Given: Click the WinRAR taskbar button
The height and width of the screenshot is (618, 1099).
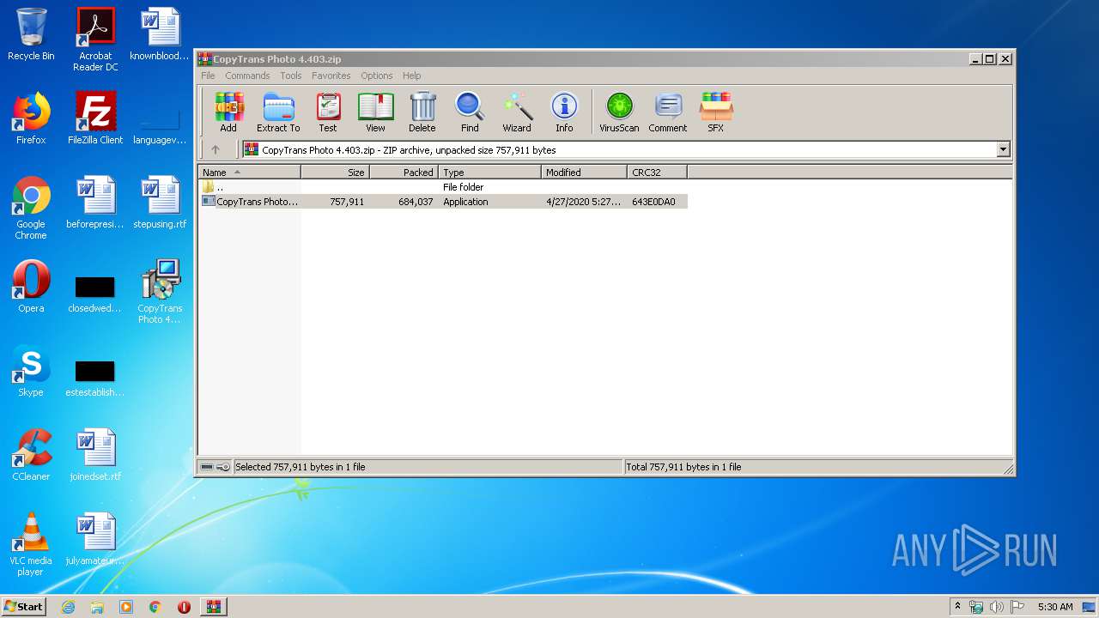Looking at the screenshot, I should pos(213,607).
